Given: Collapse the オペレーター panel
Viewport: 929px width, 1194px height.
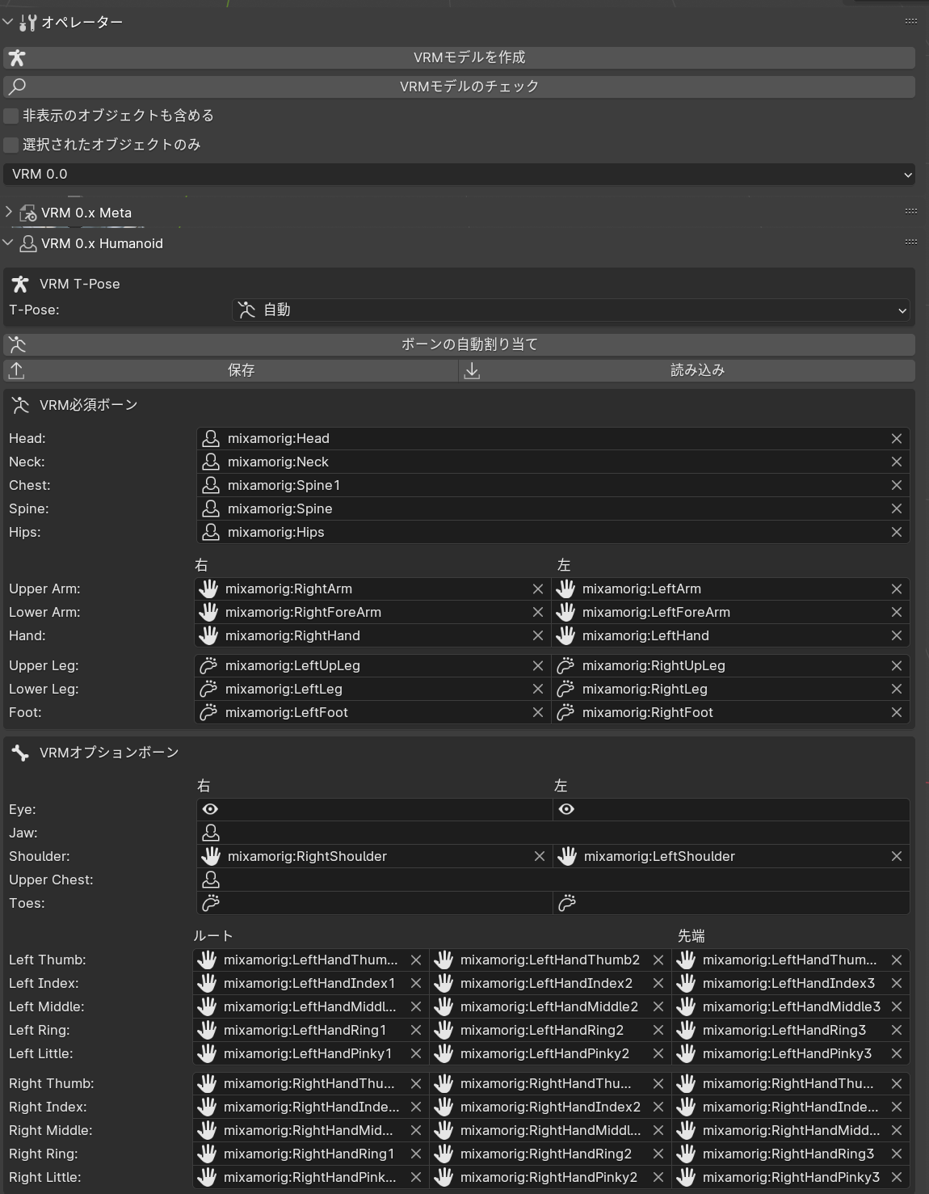Looking at the screenshot, I should (8, 22).
